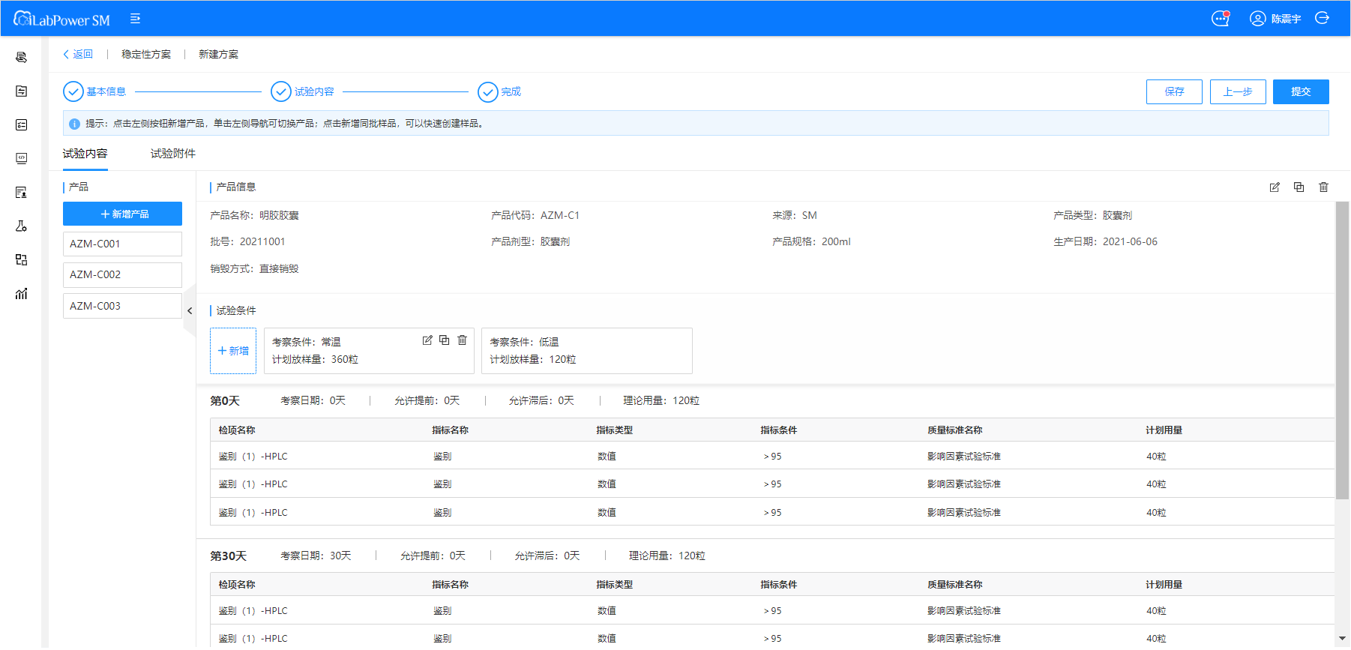The height and width of the screenshot is (650, 1351).
Task: Copy the 常温 test condition
Action: 445,340
